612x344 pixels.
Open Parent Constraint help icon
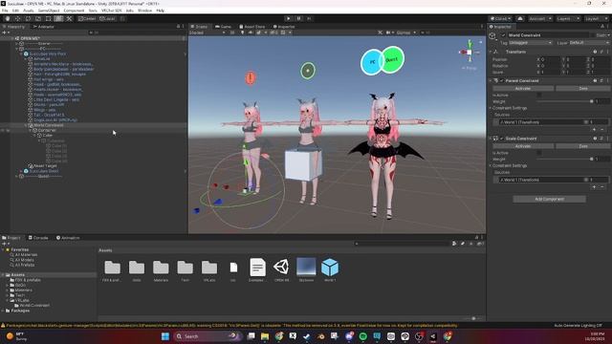coord(595,80)
